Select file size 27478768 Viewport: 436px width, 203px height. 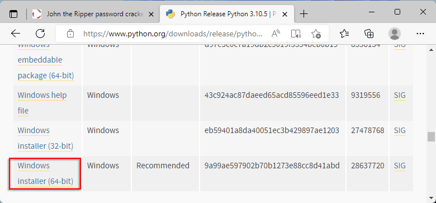click(368, 130)
